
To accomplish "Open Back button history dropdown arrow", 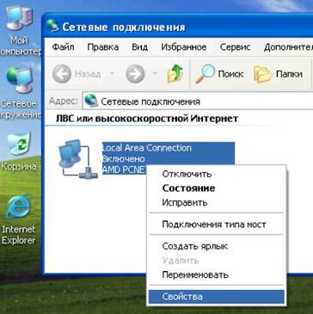I will tap(112, 74).
